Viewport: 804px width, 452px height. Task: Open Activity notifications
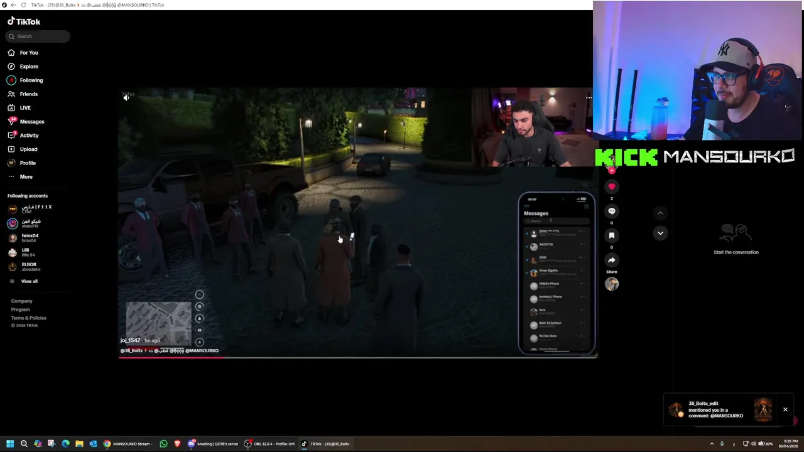[x=23, y=136]
